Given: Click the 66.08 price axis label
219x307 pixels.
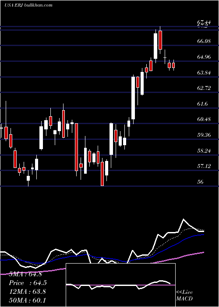Looking at the screenshot, I should (x=204, y=41).
